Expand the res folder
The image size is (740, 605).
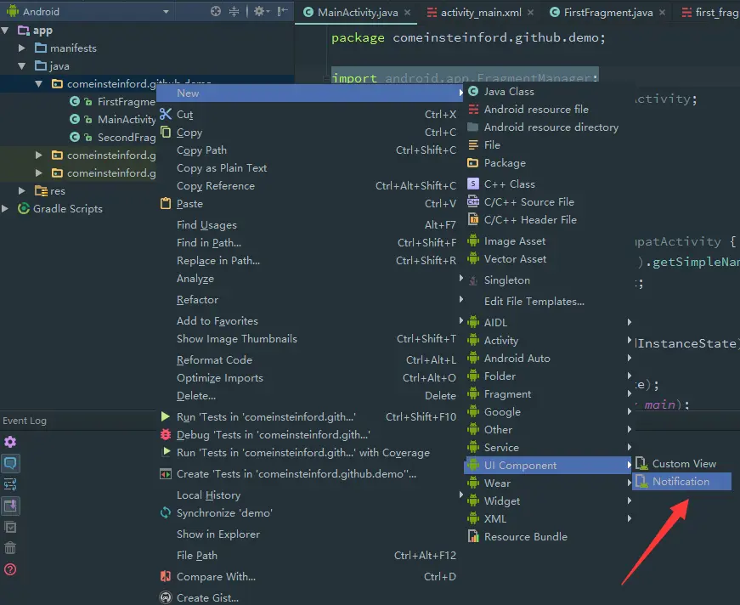pos(22,190)
